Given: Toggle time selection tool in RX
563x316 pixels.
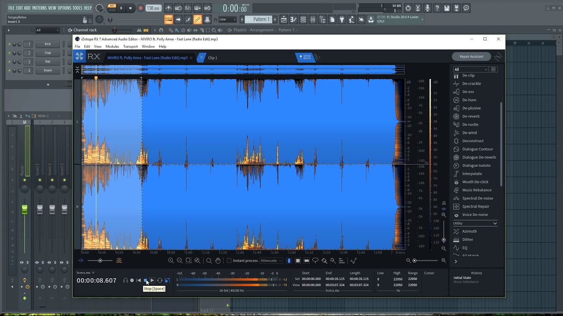Looking at the screenshot, I should point(289,261).
